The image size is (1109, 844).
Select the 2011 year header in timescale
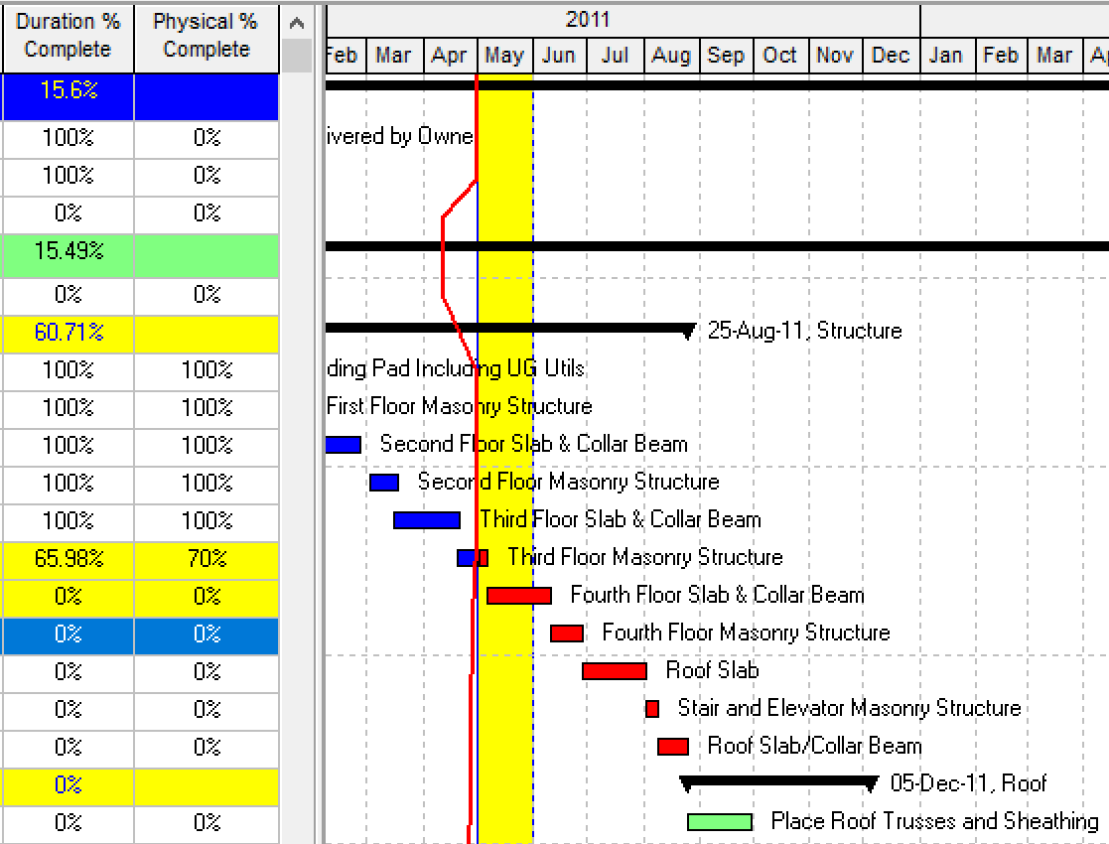pyautogui.click(x=588, y=19)
